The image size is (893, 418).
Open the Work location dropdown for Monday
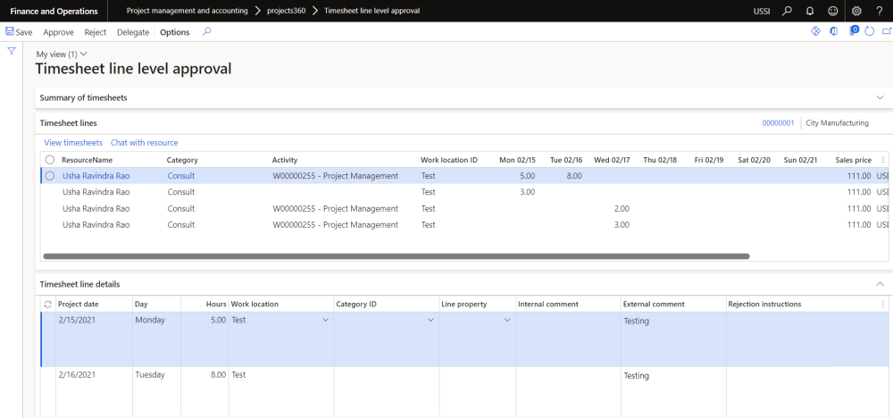(325, 321)
